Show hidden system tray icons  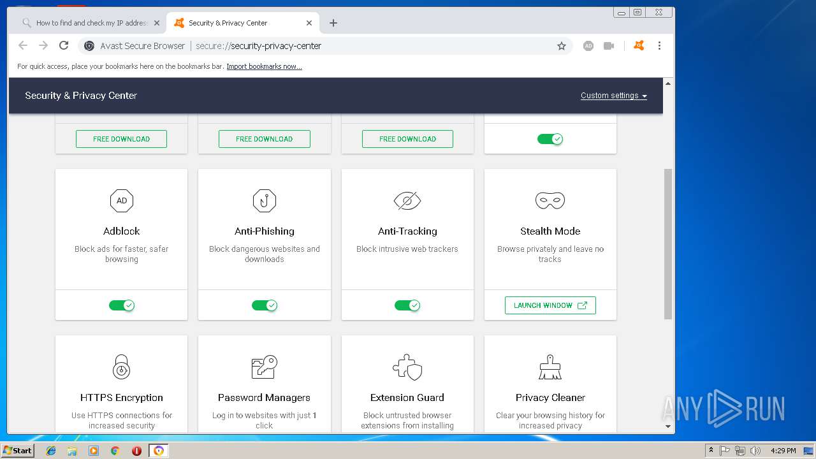pyautogui.click(x=711, y=451)
